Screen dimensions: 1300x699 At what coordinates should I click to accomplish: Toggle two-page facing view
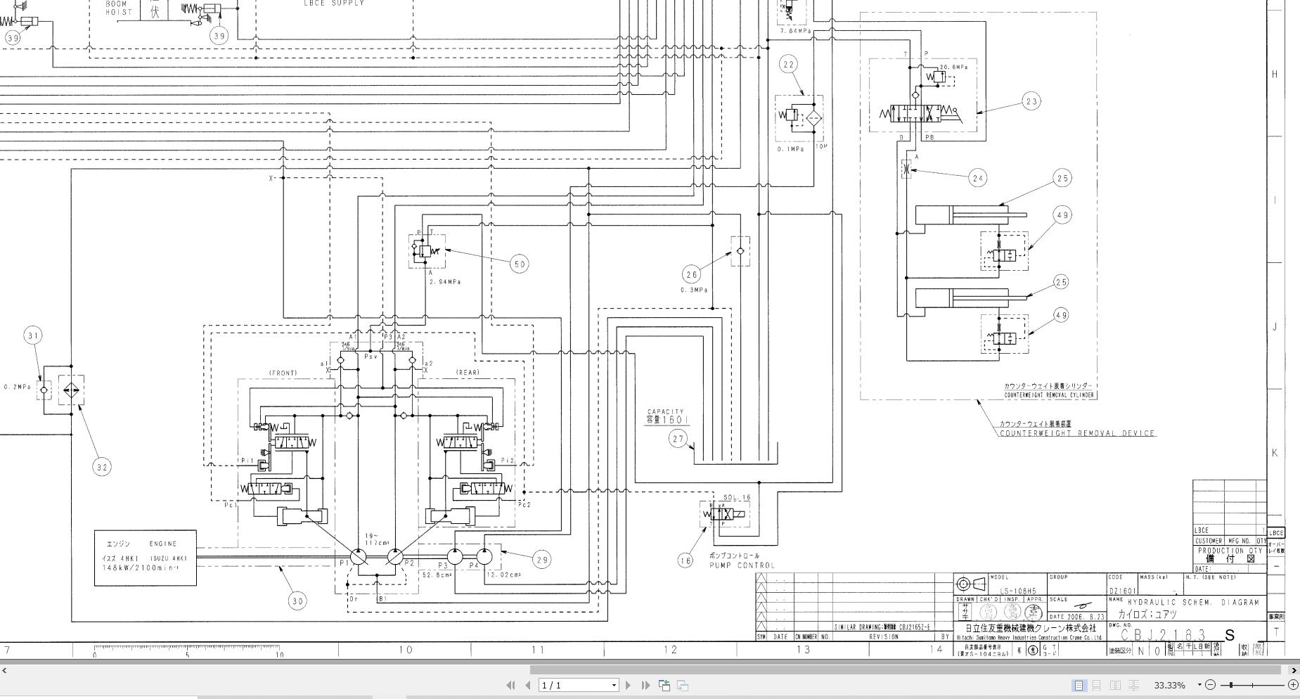pos(1115,685)
